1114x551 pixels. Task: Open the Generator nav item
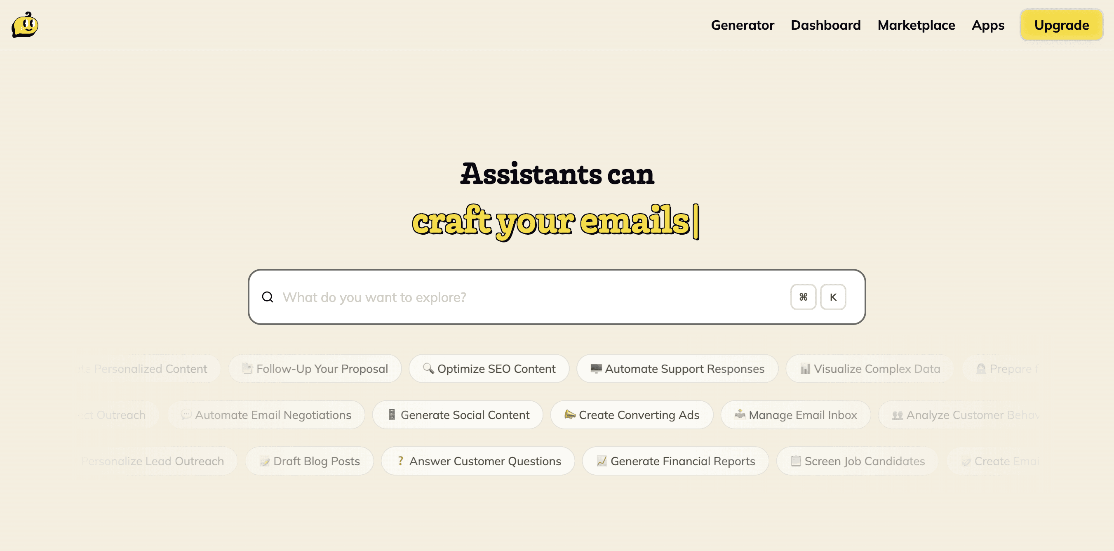pyautogui.click(x=742, y=25)
